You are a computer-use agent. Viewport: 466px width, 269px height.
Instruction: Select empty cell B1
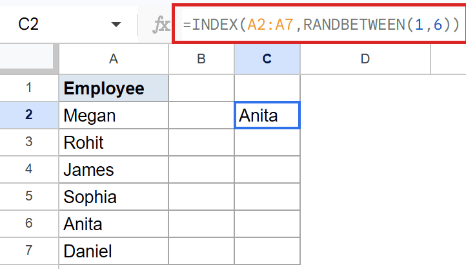click(x=201, y=88)
